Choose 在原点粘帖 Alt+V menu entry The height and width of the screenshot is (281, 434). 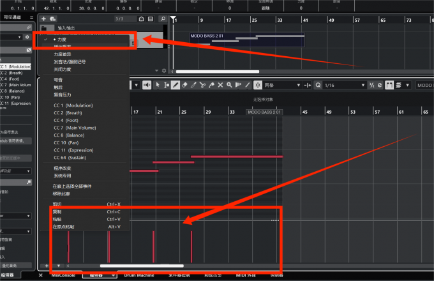click(x=86, y=227)
